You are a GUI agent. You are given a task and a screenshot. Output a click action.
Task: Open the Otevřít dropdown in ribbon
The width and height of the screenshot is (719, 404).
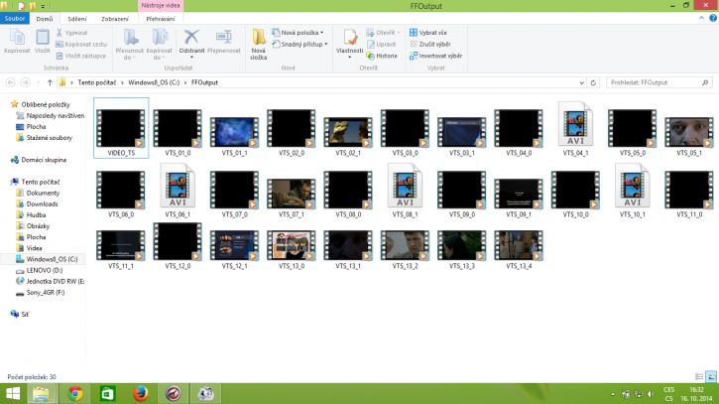(383, 33)
